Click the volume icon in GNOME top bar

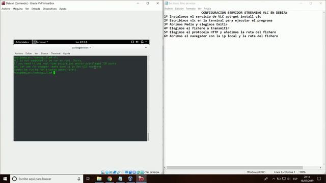[x=137, y=42]
